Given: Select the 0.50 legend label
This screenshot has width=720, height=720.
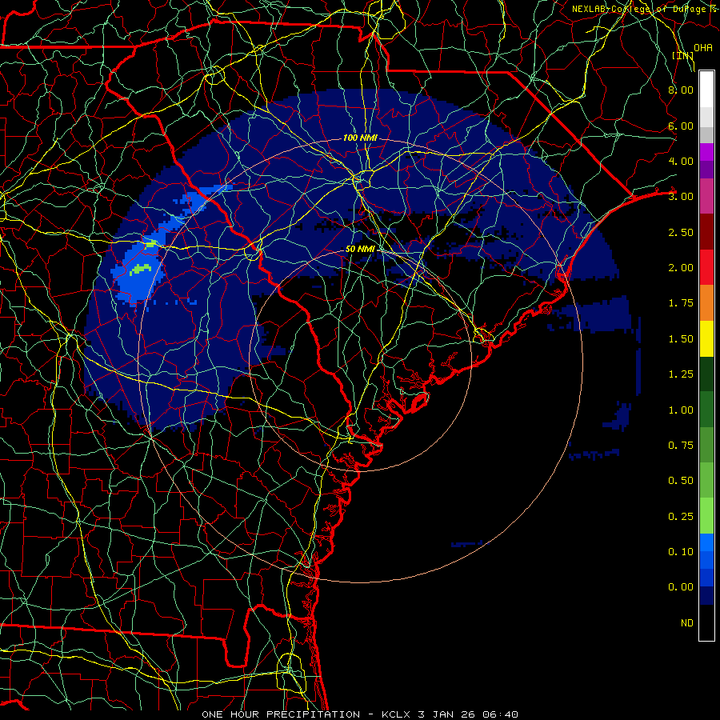Looking at the screenshot, I should pyautogui.click(x=681, y=481).
